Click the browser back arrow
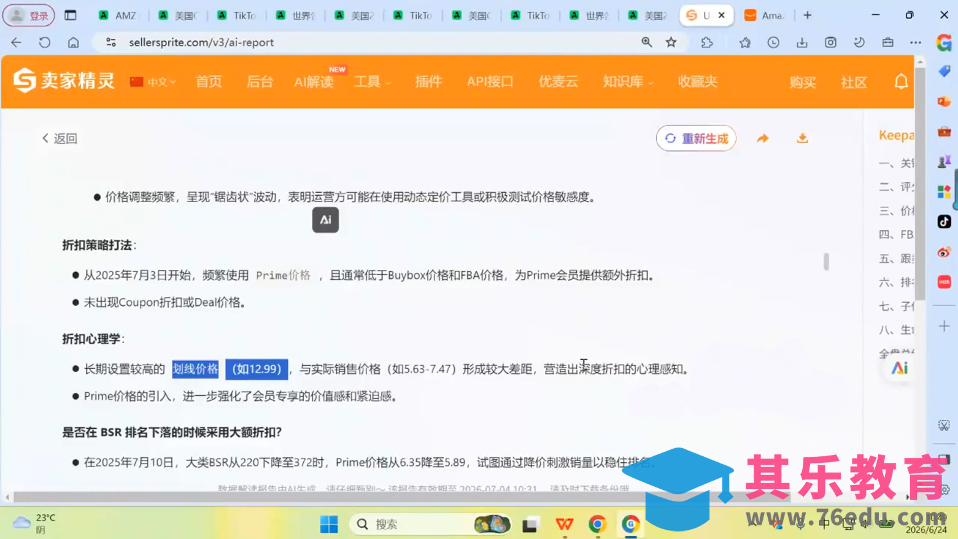This screenshot has height=539, width=958. (x=16, y=42)
